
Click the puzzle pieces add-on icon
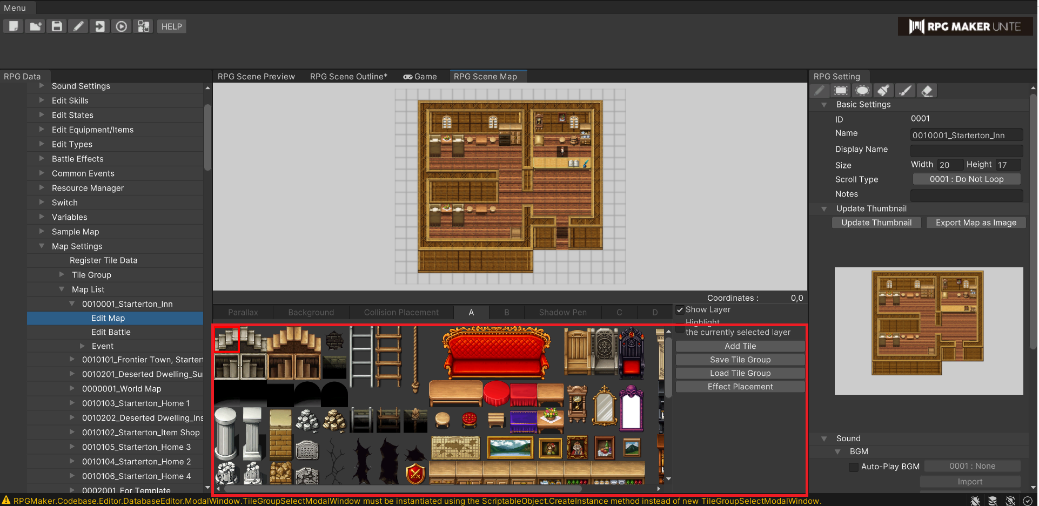click(x=143, y=26)
